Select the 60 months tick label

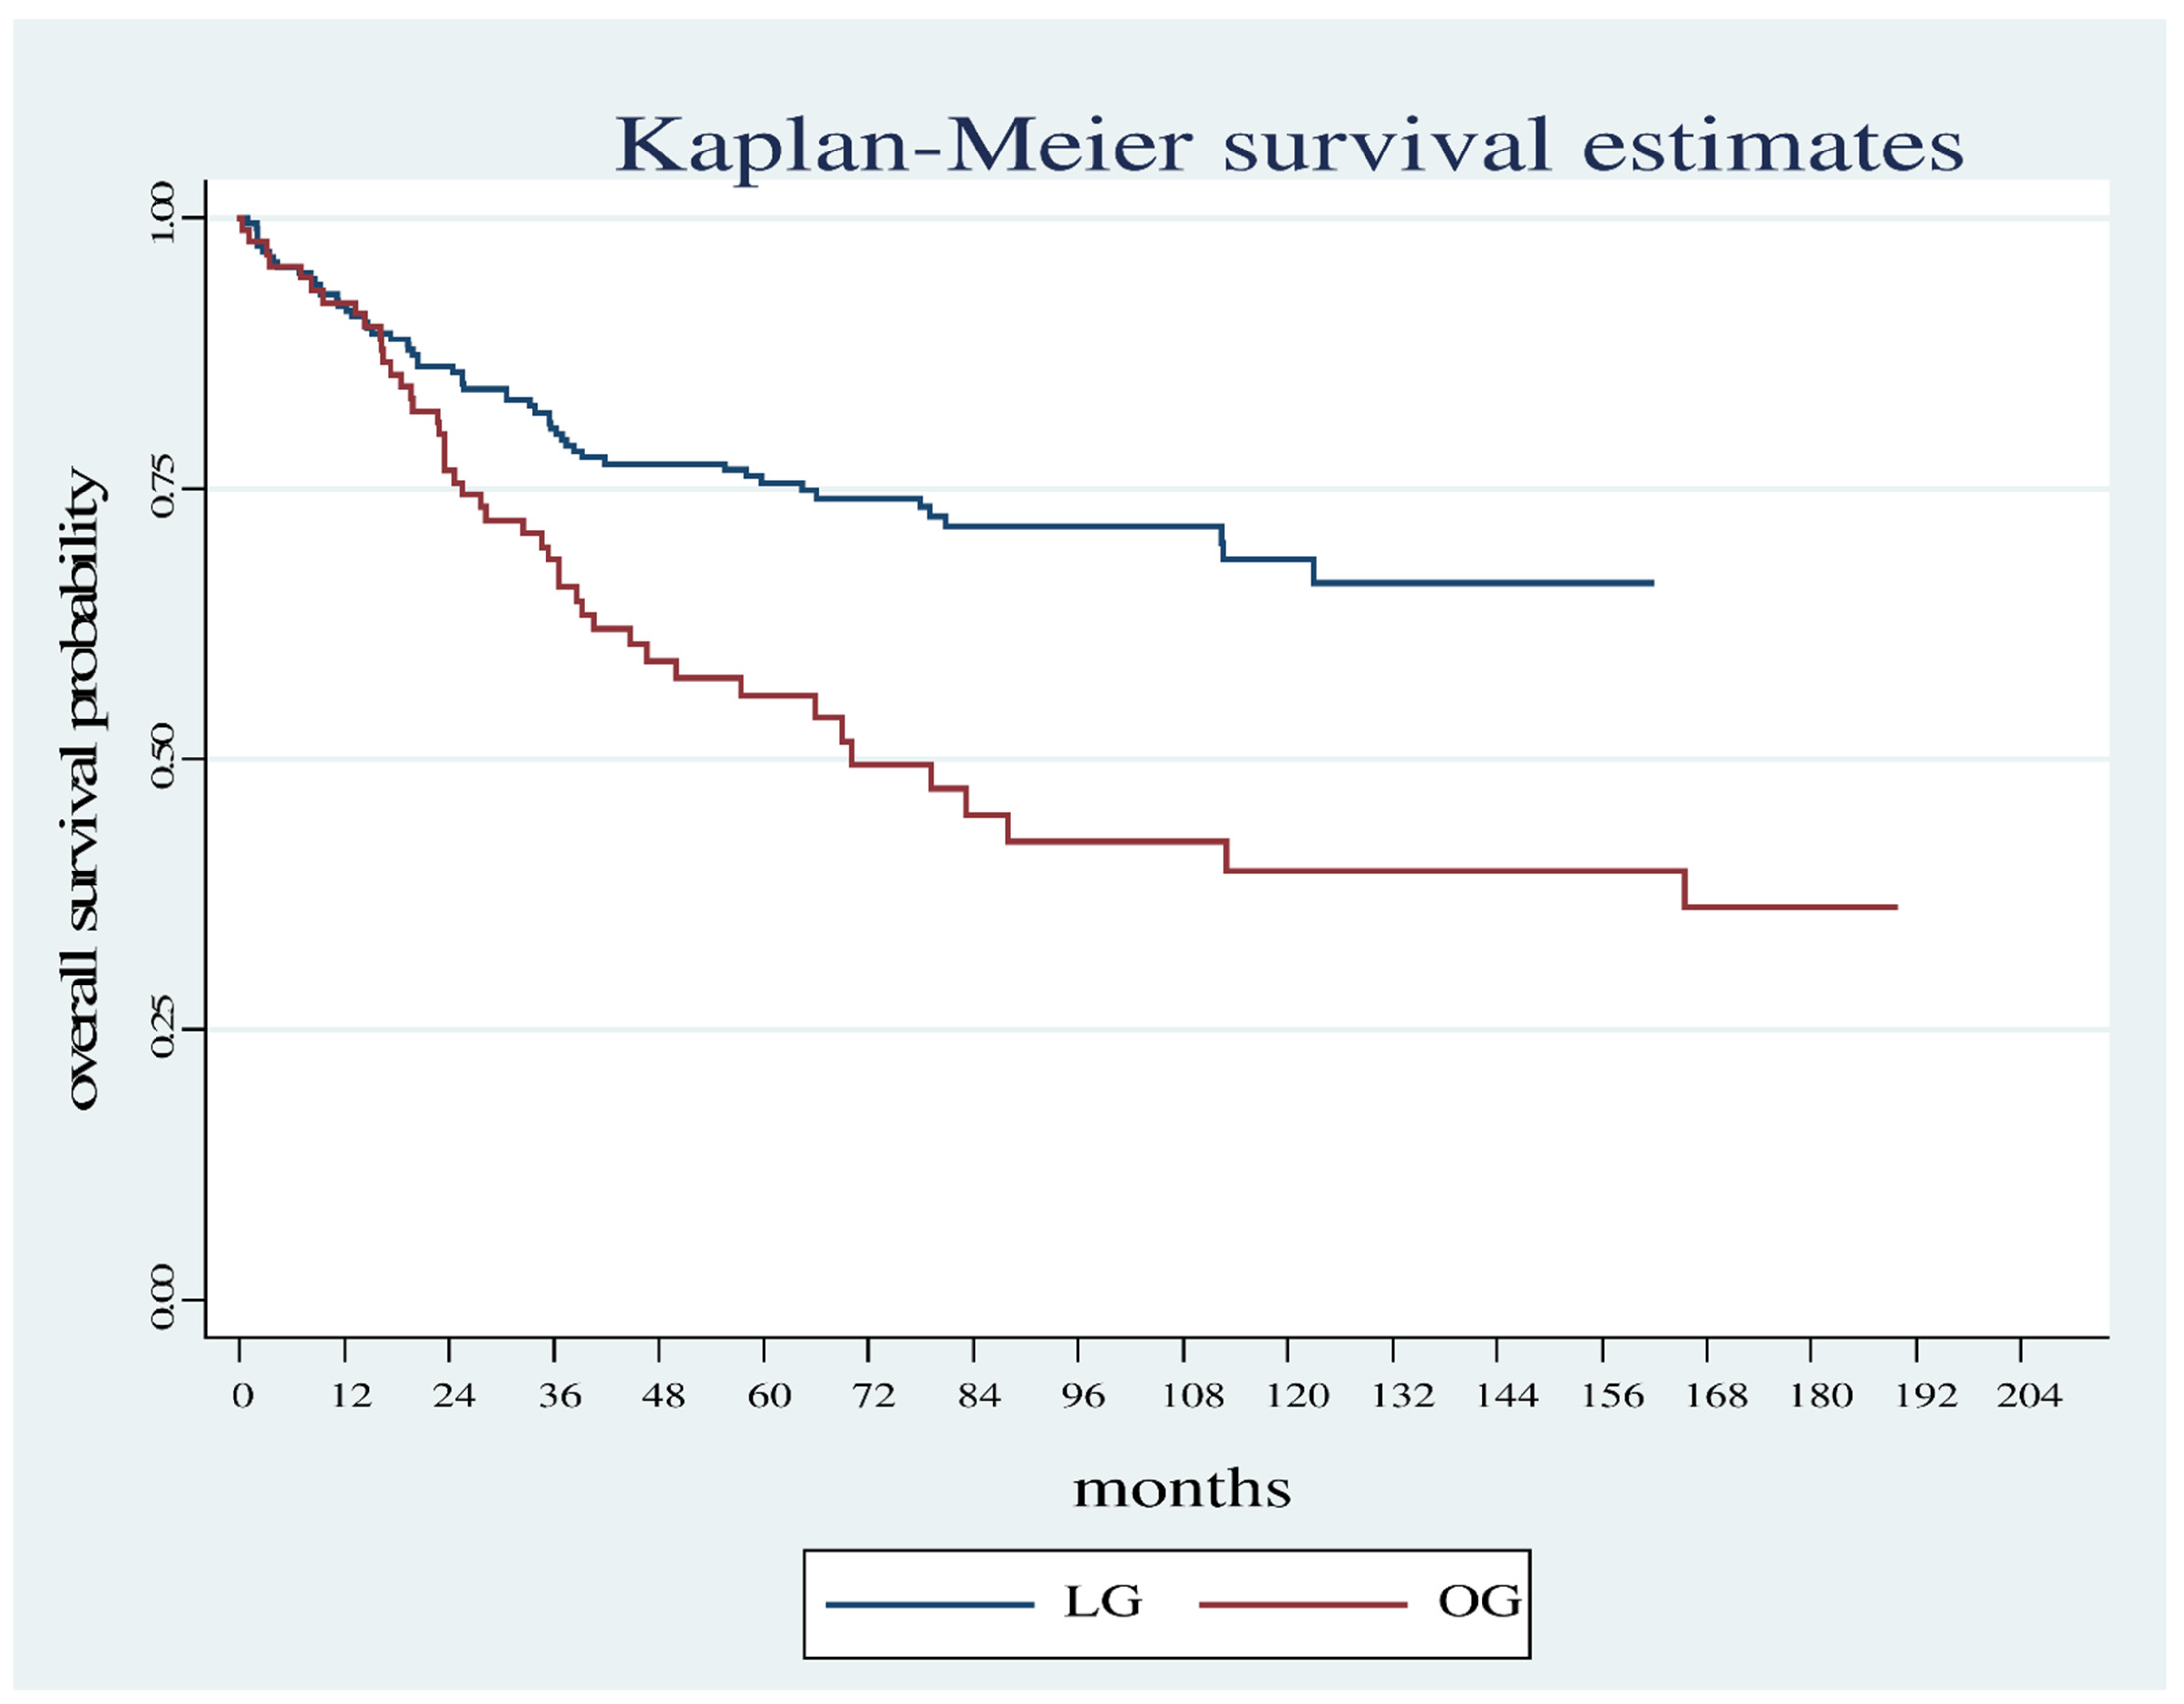pyautogui.click(x=768, y=1395)
